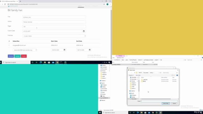Viewport: 203px width, 114px height.
Task: Open the Organize dropdown in Select Folder dialog
Action: 131,75
